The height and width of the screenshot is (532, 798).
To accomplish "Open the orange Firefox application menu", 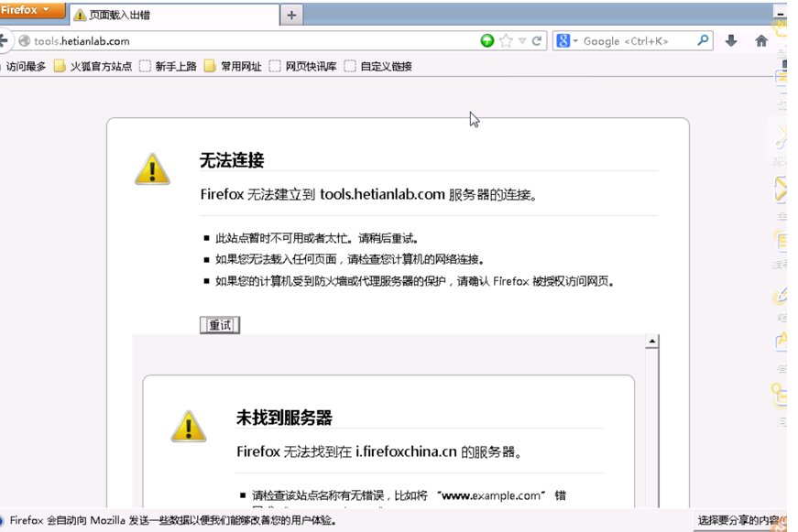I will tap(32, 10).
